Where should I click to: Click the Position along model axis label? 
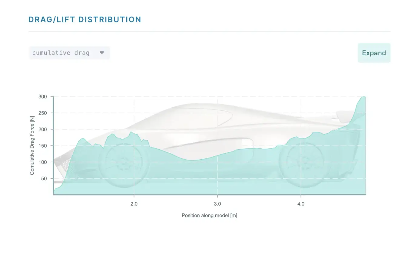pos(209,215)
